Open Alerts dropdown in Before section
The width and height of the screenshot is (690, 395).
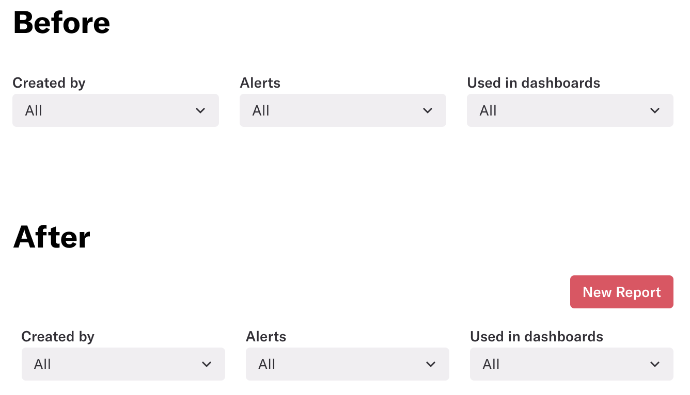(342, 110)
